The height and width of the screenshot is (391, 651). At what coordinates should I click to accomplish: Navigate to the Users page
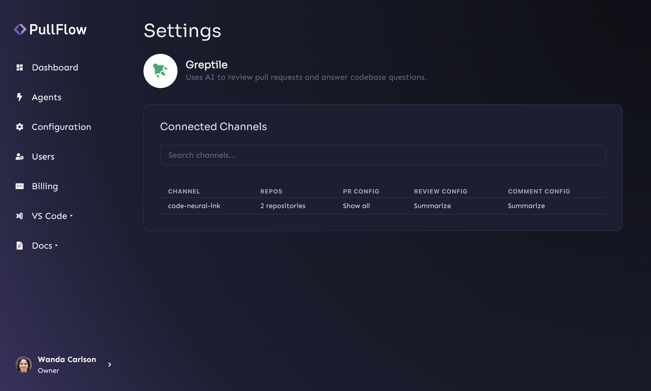43,157
